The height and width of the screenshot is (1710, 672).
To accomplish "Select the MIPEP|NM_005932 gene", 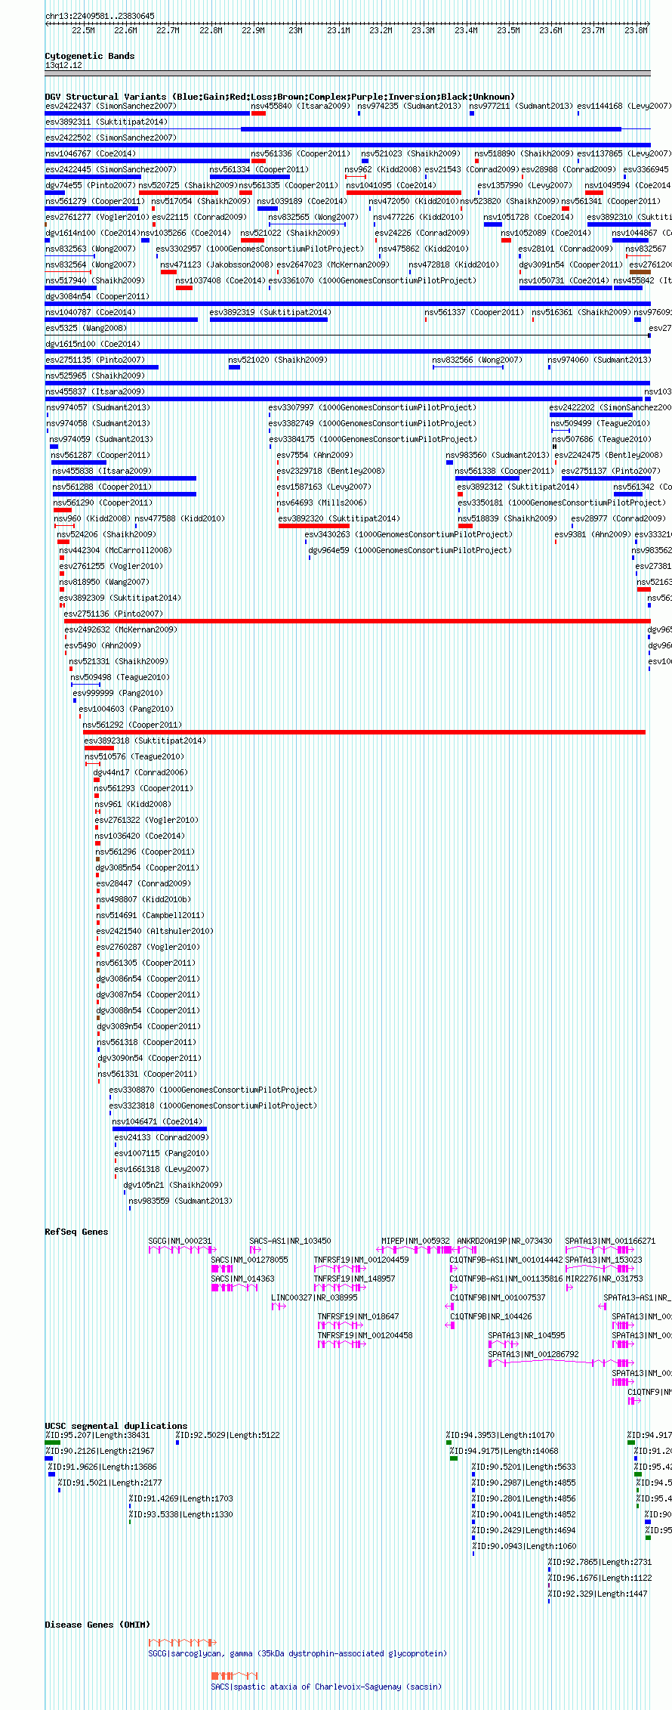I will [x=415, y=1241].
